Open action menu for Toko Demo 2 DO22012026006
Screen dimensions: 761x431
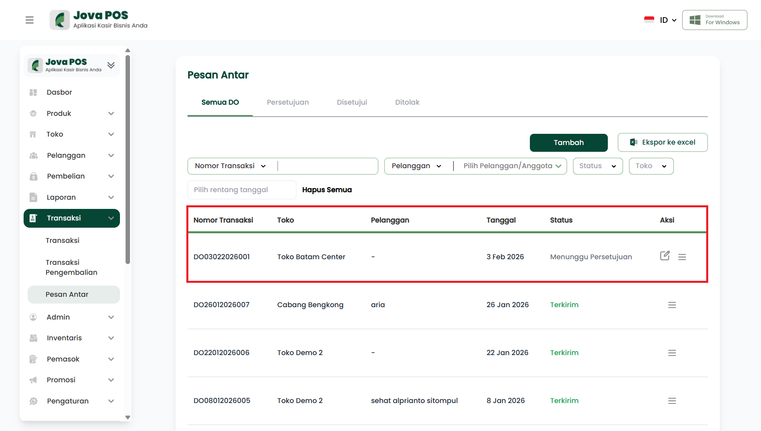pyautogui.click(x=672, y=353)
